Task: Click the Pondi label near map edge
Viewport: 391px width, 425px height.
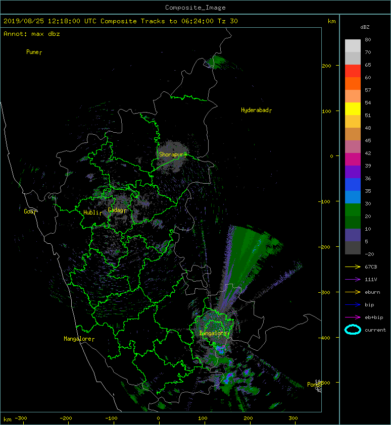Action: (x=315, y=385)
